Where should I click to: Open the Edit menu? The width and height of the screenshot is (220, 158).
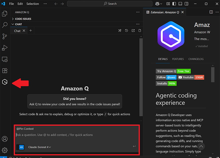click(20, 4)
